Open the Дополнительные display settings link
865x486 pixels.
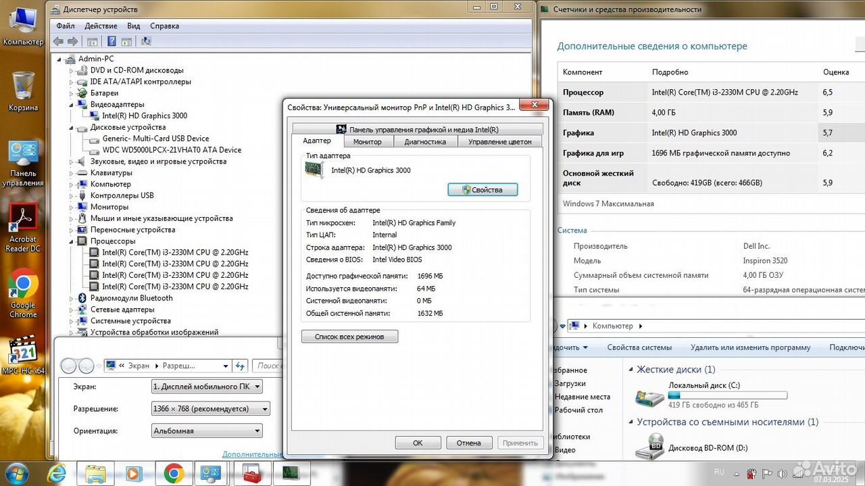coord(252,454)
